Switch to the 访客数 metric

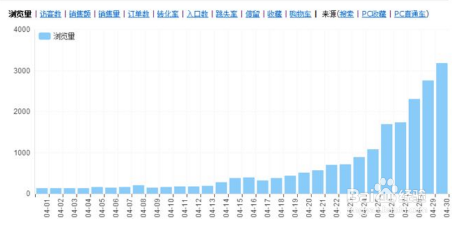point(51,14)
